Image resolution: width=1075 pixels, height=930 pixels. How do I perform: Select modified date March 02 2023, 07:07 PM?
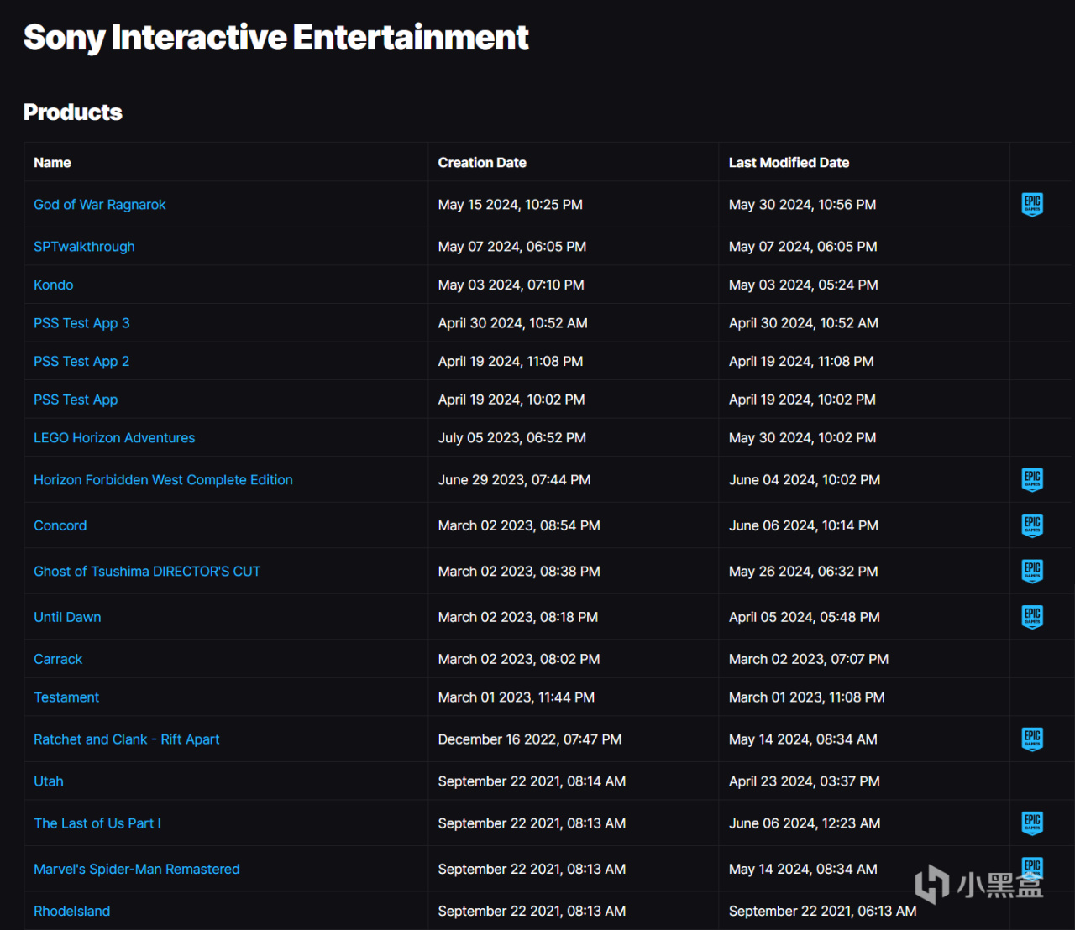(808, 660)
